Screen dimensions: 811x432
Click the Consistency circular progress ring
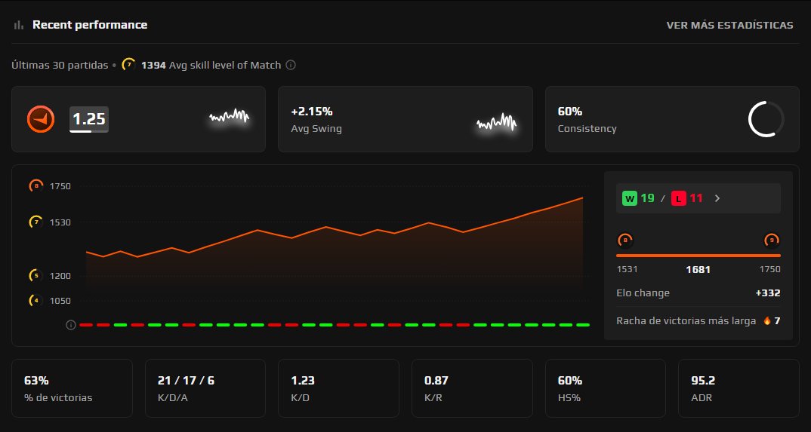pos(766,119)
